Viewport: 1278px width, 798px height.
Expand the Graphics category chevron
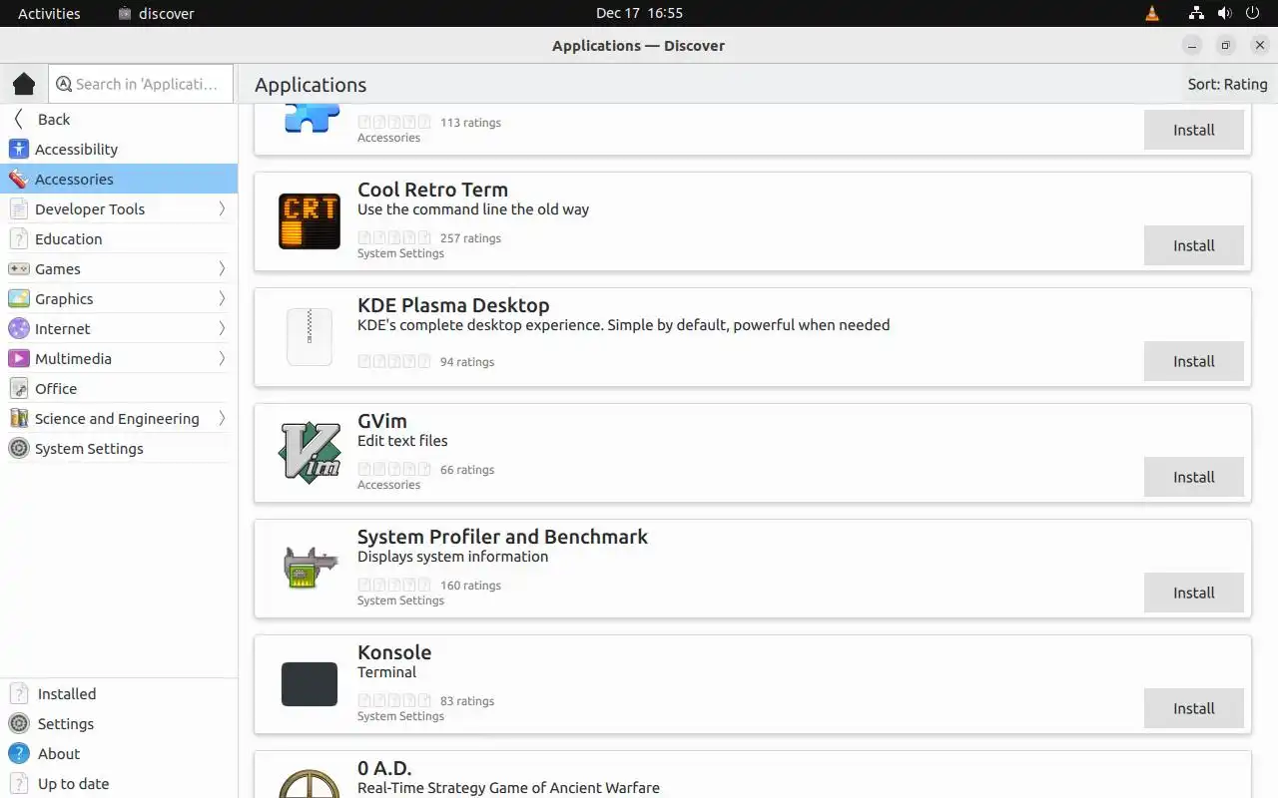click(222, 298)
